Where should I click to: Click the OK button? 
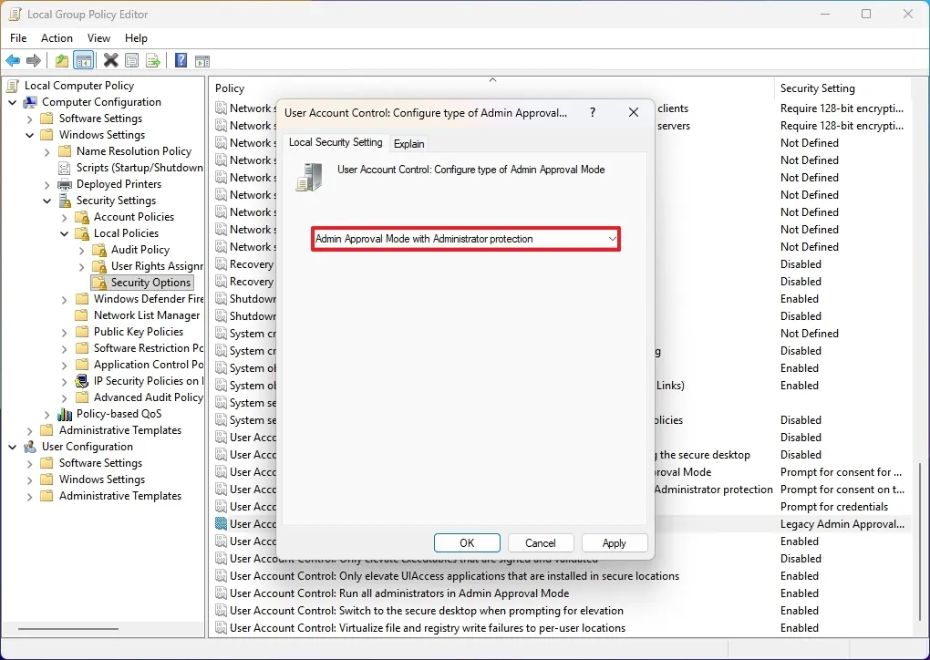coord(467,542)
